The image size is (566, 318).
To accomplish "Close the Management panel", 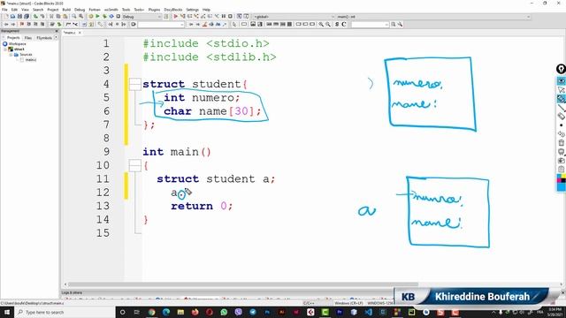I will point(57,31).
